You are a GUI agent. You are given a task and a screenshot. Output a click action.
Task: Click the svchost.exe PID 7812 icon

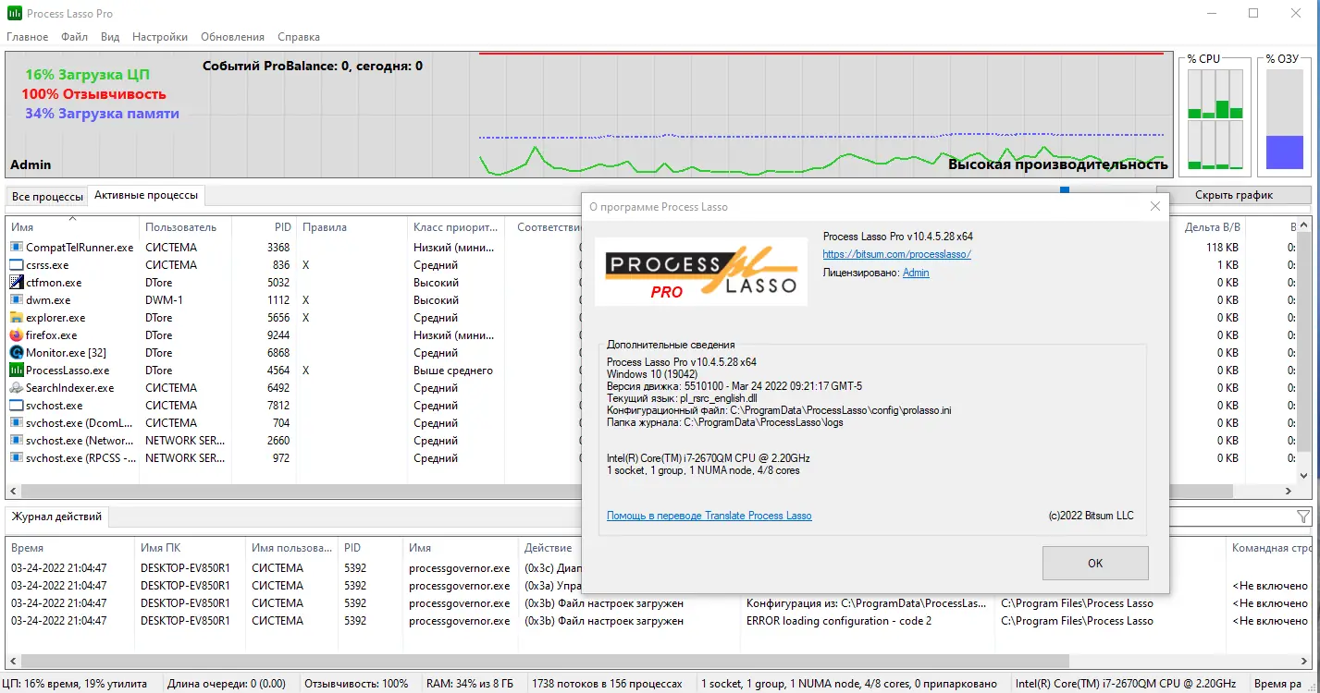pos(17,406)
